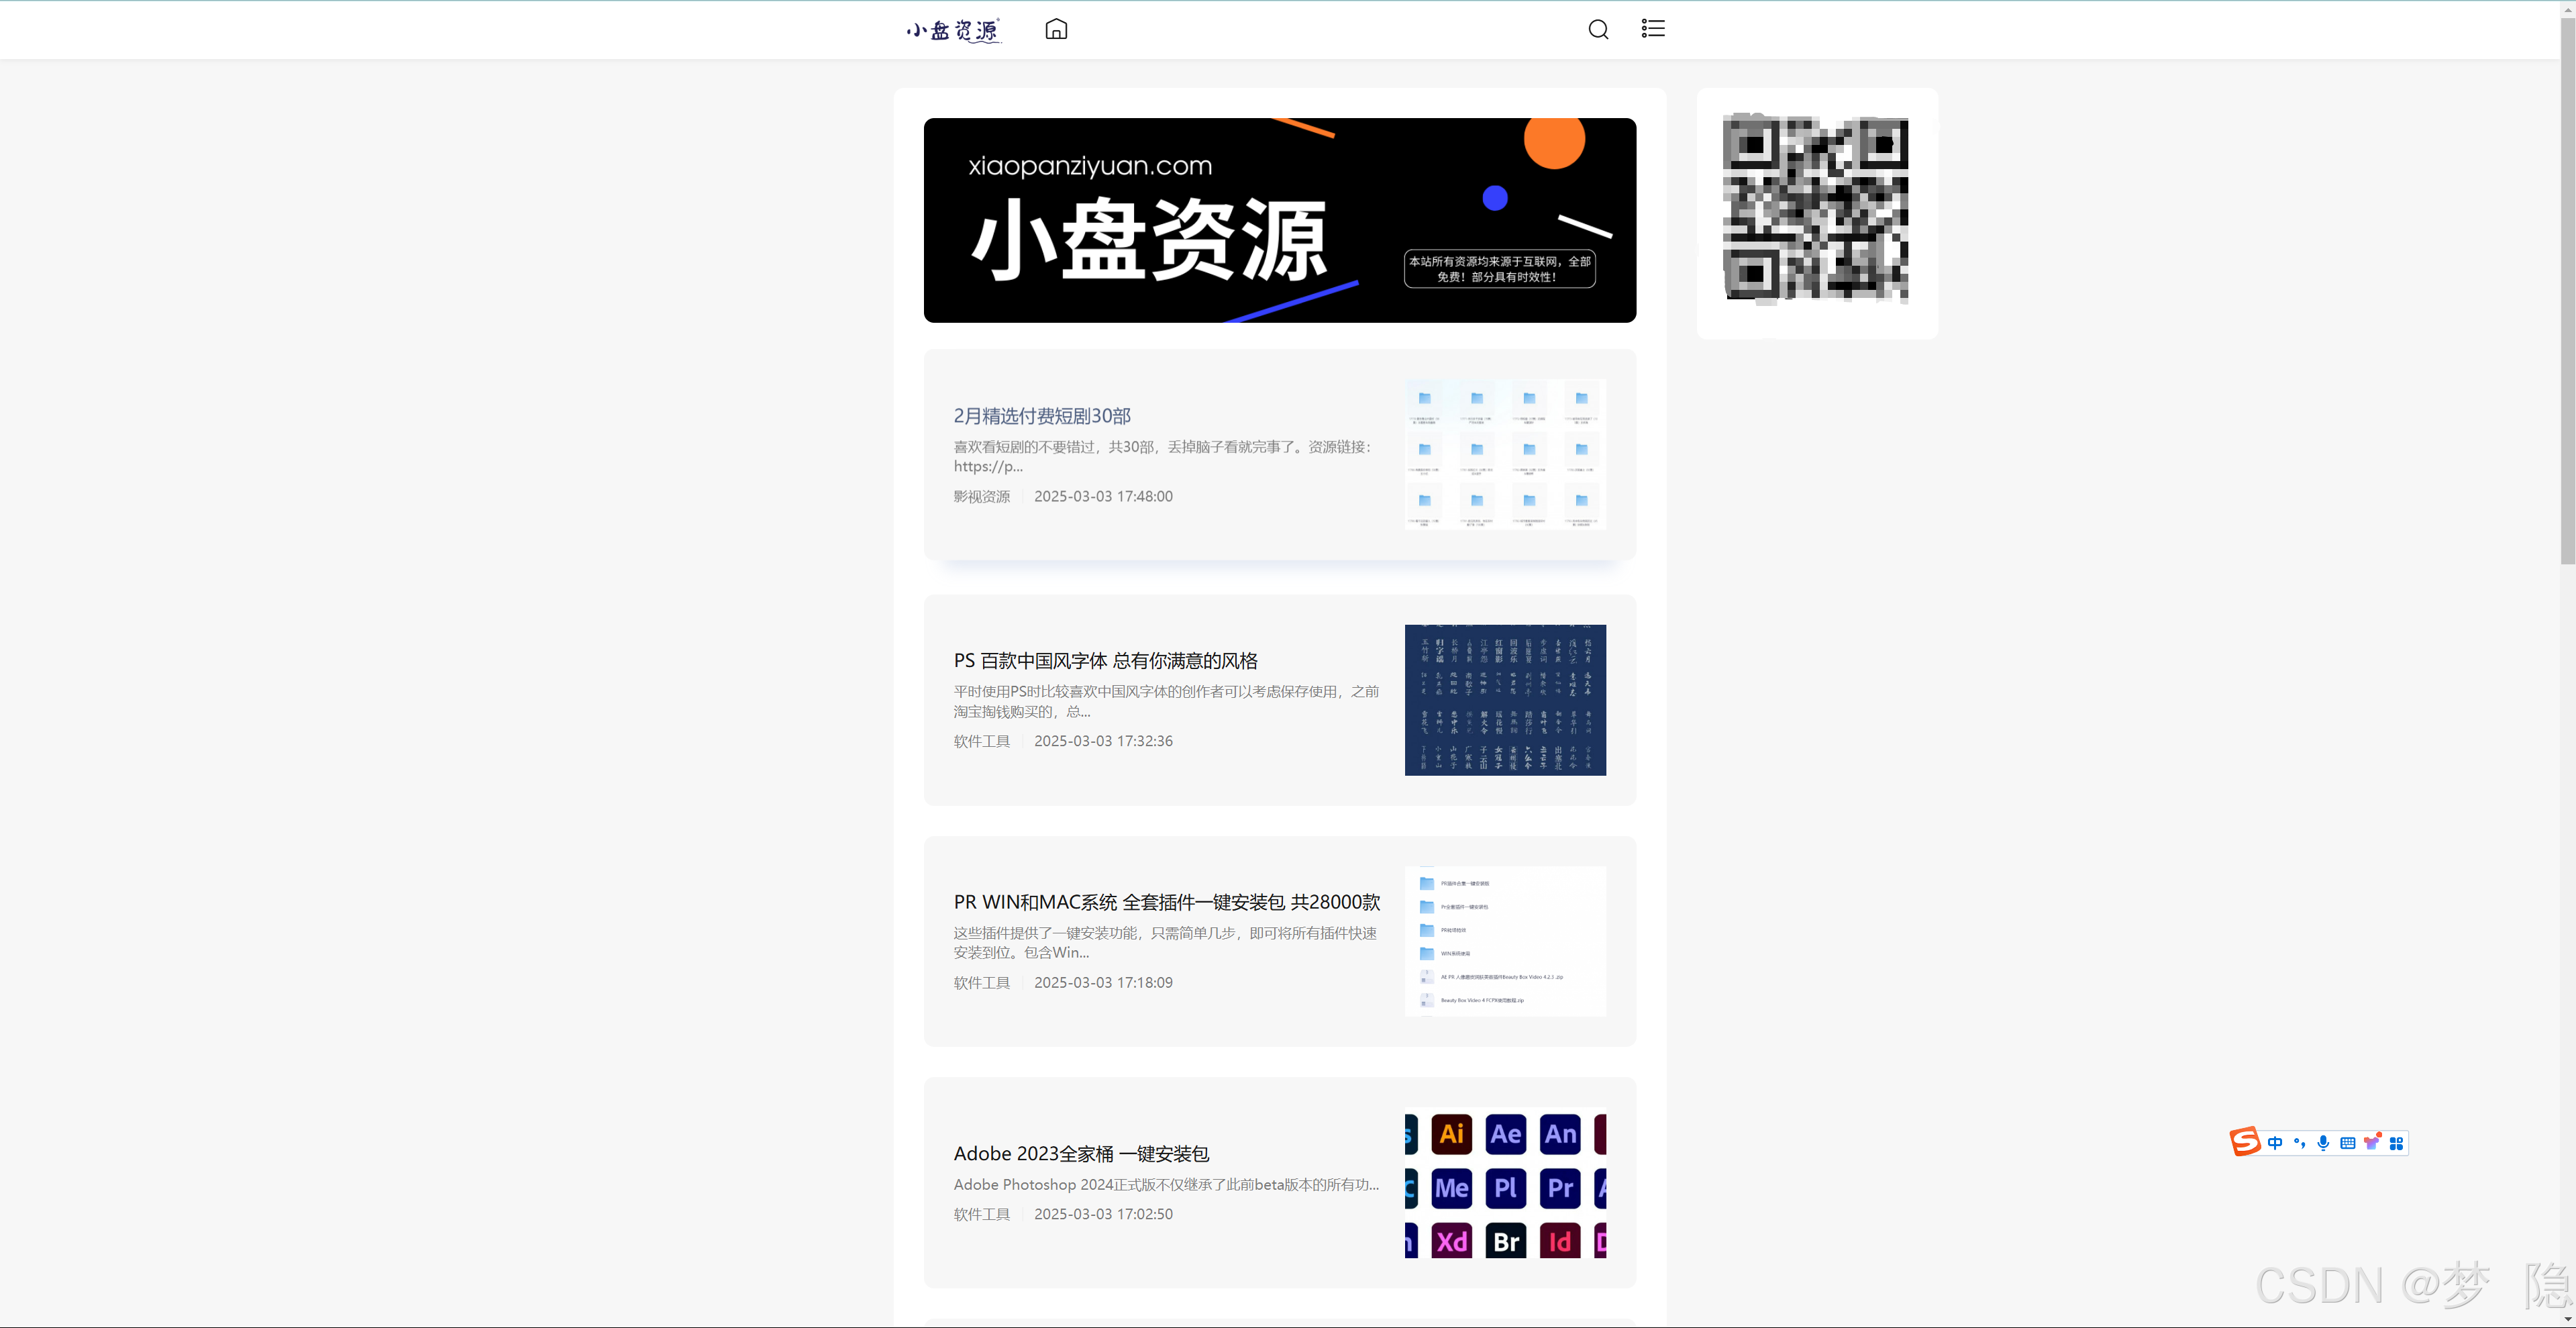Toggle Chinese/English mode 中 icon
This screenshot has height=1328, width=2576.
[x=2275, y=1143]
